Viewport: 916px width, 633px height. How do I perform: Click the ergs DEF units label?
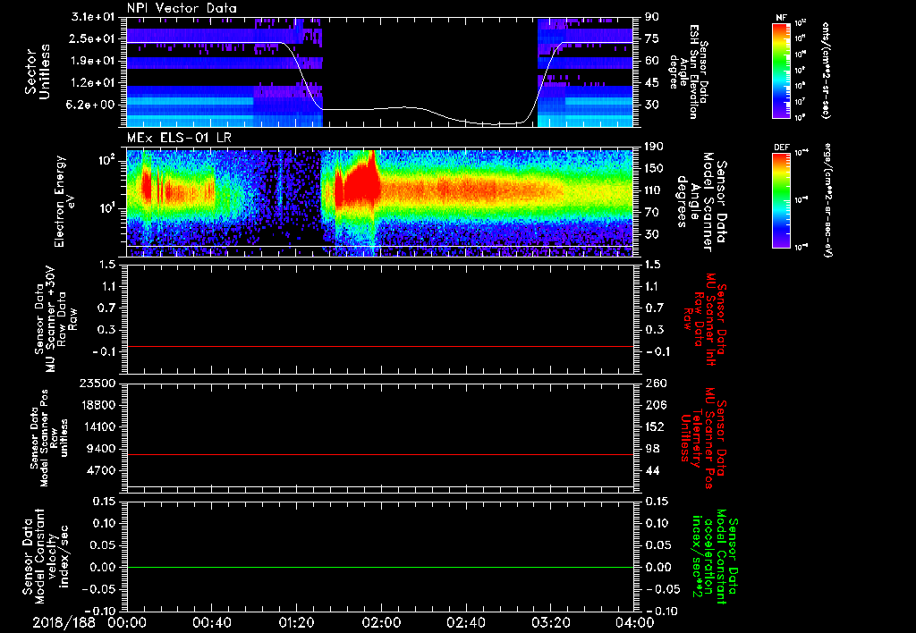click(827, 200)
